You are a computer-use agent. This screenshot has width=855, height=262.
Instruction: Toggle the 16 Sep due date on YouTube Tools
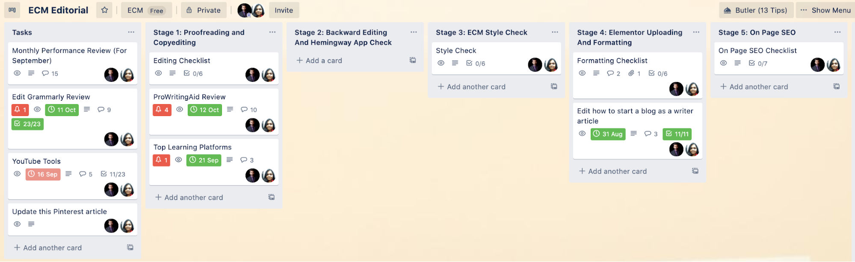pyautogui.click(x=43, y=174)
